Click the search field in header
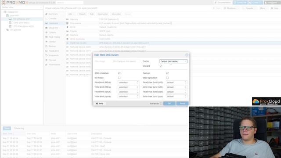 click(69, 3)
